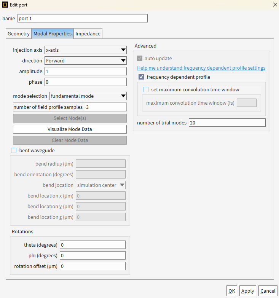Close the Edit port dialog
This screenshot has height=298, width=279.
(275, 5)
